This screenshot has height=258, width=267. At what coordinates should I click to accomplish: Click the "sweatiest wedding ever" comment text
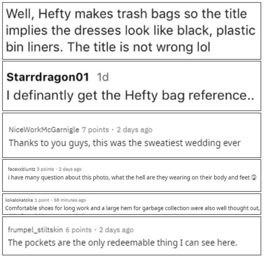(125, 143)
